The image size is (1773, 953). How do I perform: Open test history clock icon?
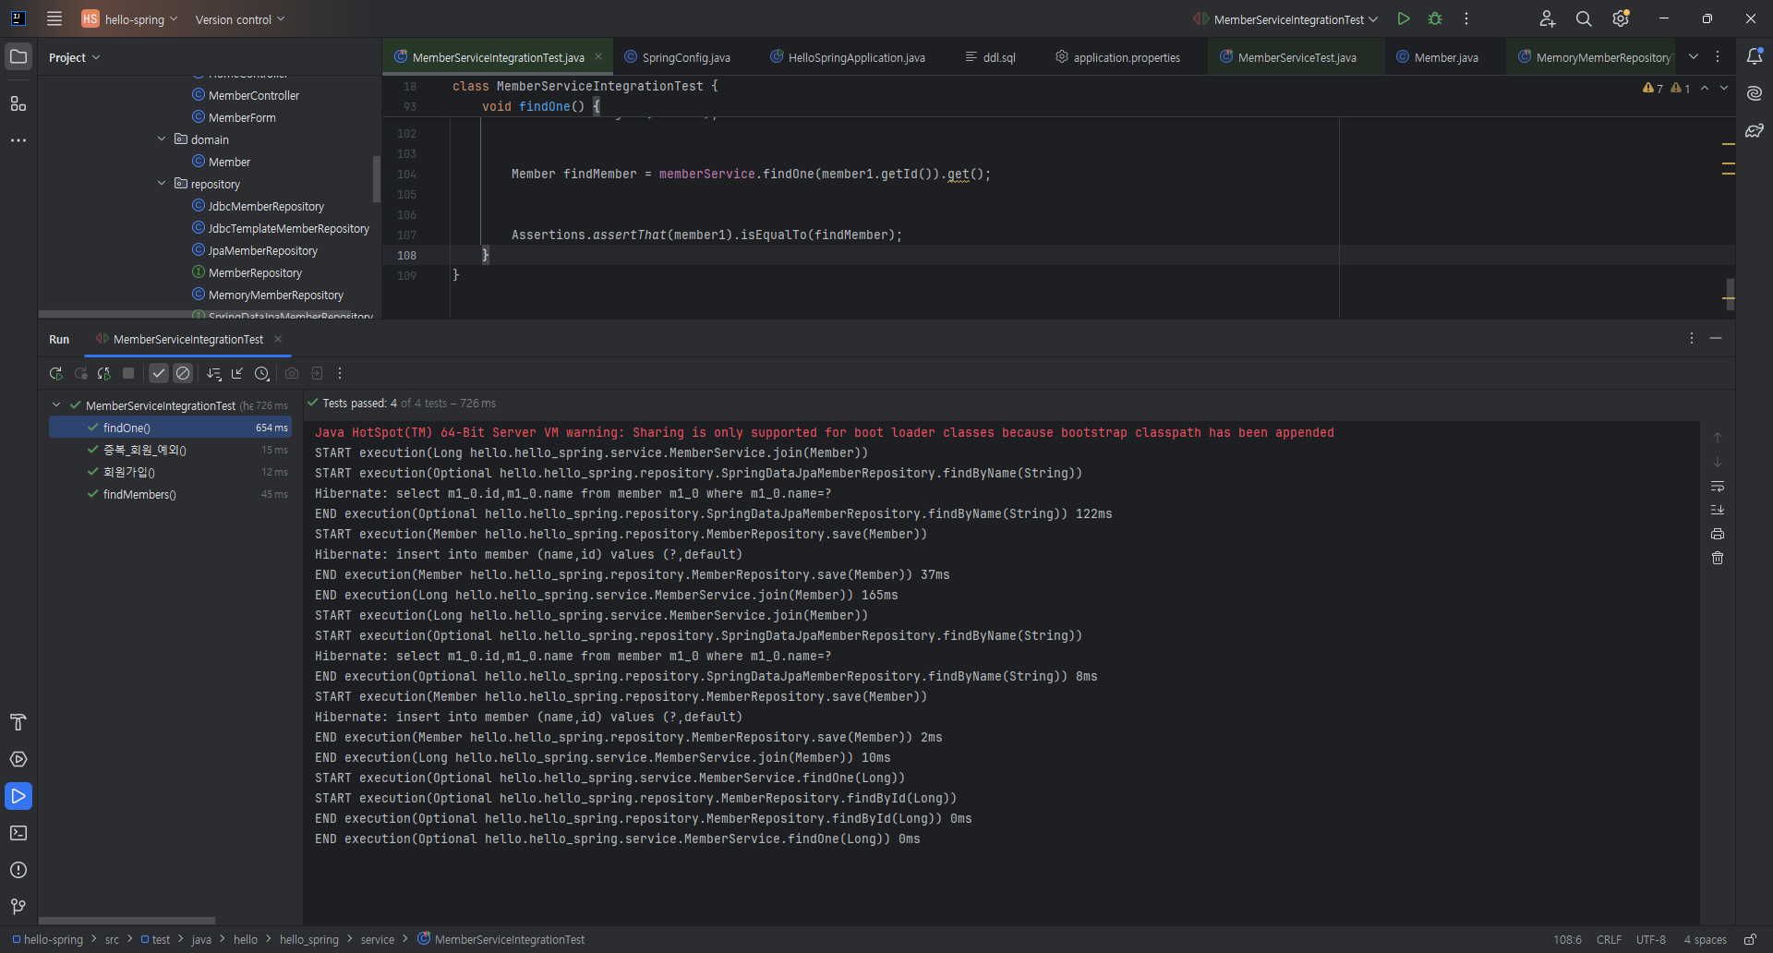262,373
